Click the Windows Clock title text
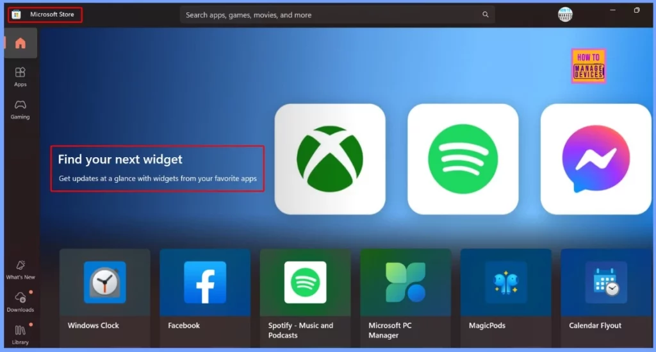The image size is (656, 352). [x=94, y=325]
